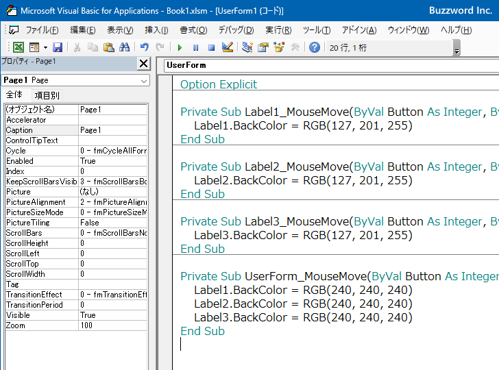
Task: Select the Visible property True value
Action: (112, 315)
